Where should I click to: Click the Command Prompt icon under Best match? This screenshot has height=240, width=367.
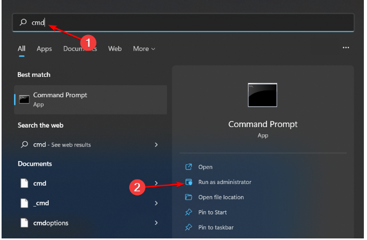pyautogui.click(x=24, y=99)
